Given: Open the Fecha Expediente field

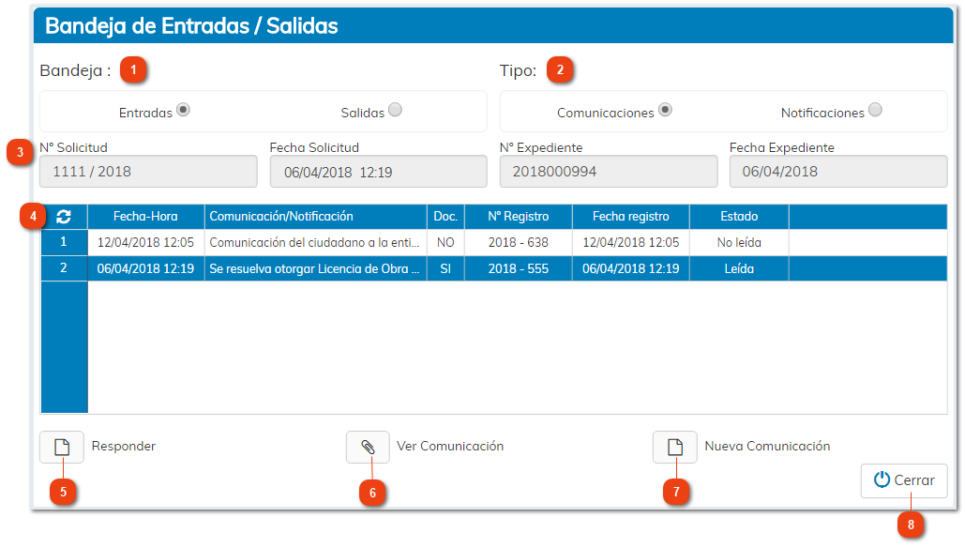Looking at the screenshot, I should pos(837,171).
